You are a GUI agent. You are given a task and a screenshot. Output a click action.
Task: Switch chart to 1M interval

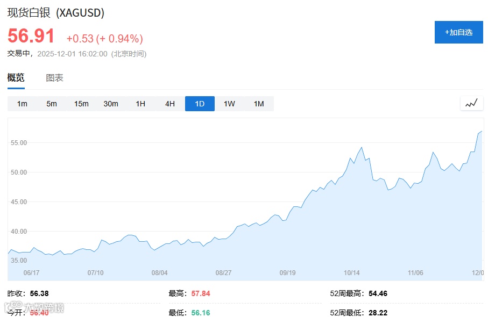[x=259, y=104]
